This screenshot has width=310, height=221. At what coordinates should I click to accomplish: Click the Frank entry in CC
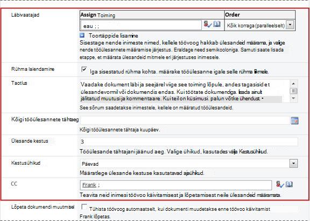89,185
